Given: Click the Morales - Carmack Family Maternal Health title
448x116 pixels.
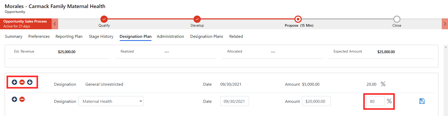Looking at the screenshot, I should [x=55, y=6].
